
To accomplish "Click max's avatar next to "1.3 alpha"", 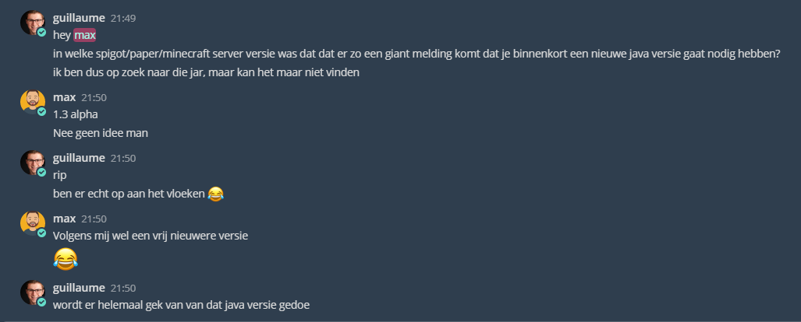I will click(x=31, y=102).
